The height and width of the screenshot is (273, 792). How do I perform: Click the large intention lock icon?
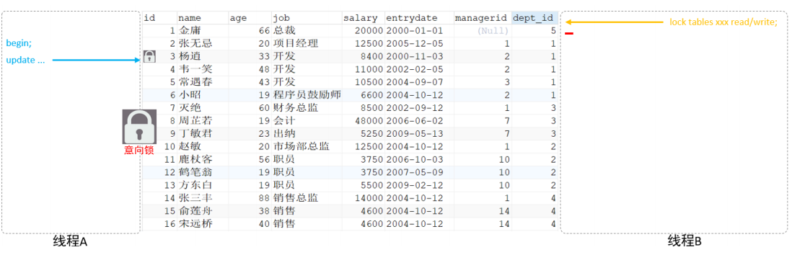[139, 127]
